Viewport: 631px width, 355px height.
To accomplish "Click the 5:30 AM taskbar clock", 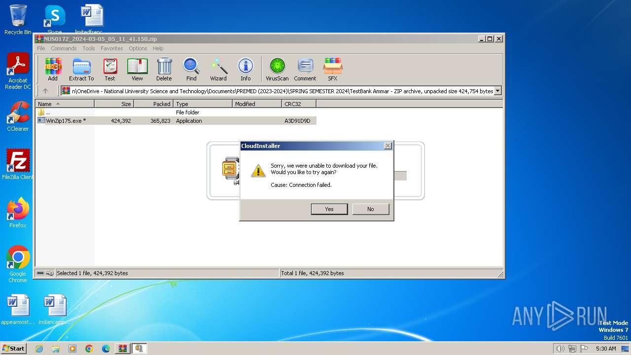I will point(606,349).
